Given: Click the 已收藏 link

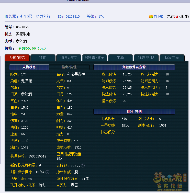Looking at the screenshot, I should 158,17.
